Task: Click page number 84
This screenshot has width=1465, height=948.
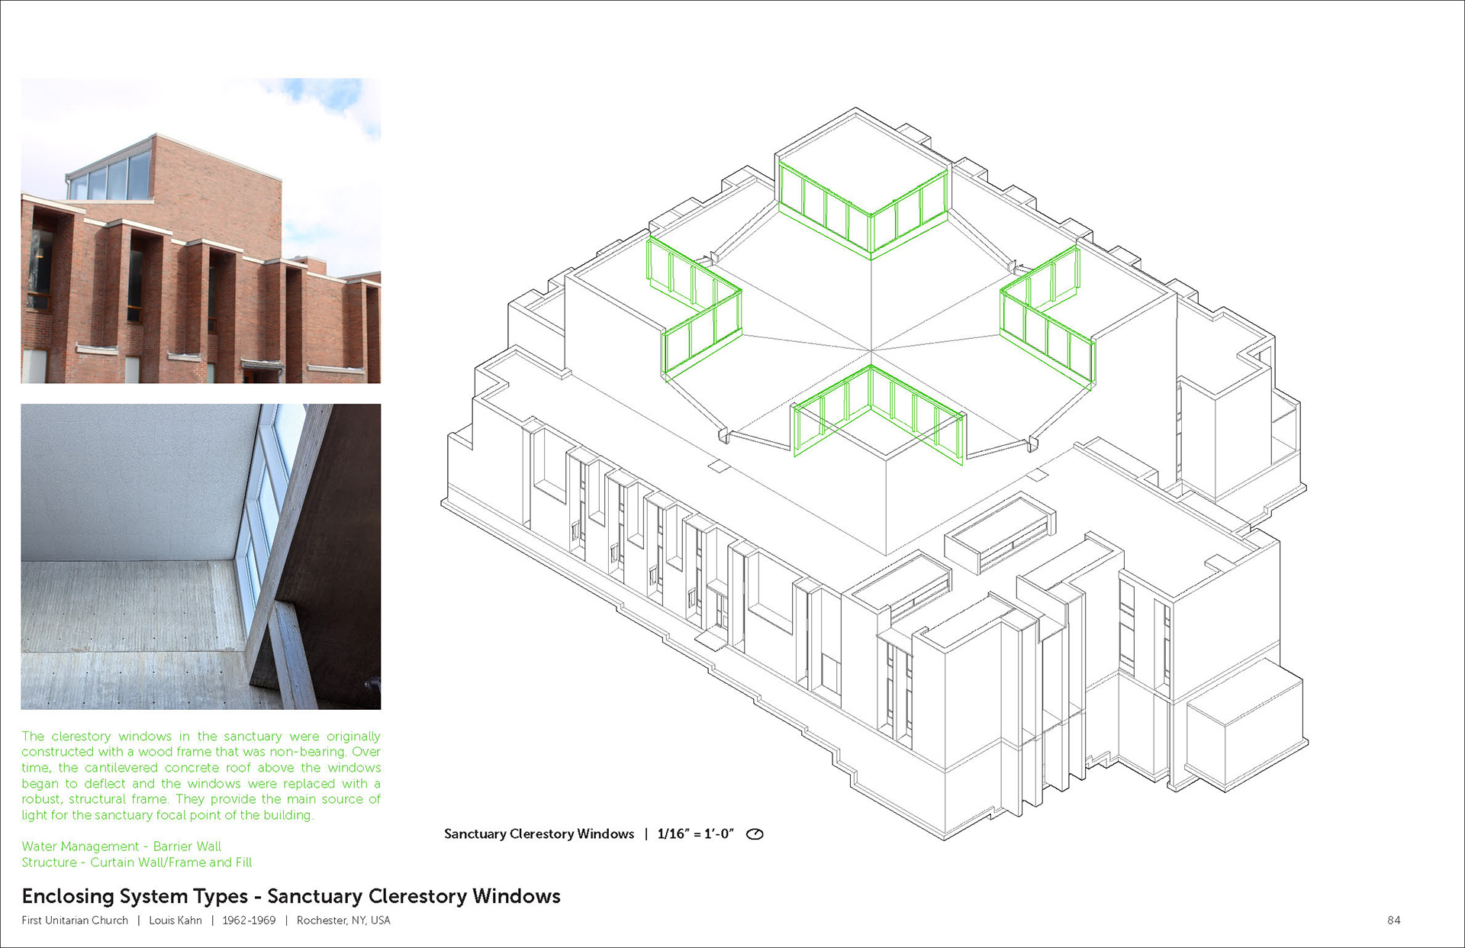Action: pos(1393,921)
